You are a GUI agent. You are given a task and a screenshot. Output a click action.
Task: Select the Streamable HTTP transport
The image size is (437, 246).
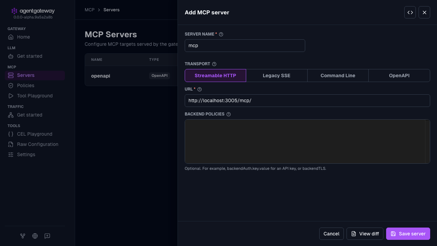coord(215,76)
